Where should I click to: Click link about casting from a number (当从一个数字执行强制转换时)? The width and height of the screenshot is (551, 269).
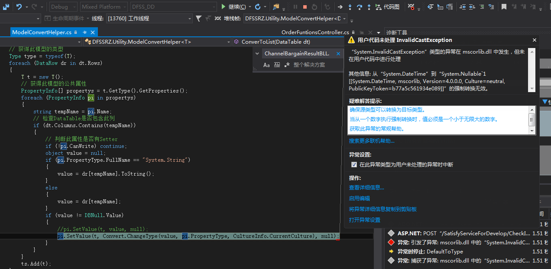[424, 119]
